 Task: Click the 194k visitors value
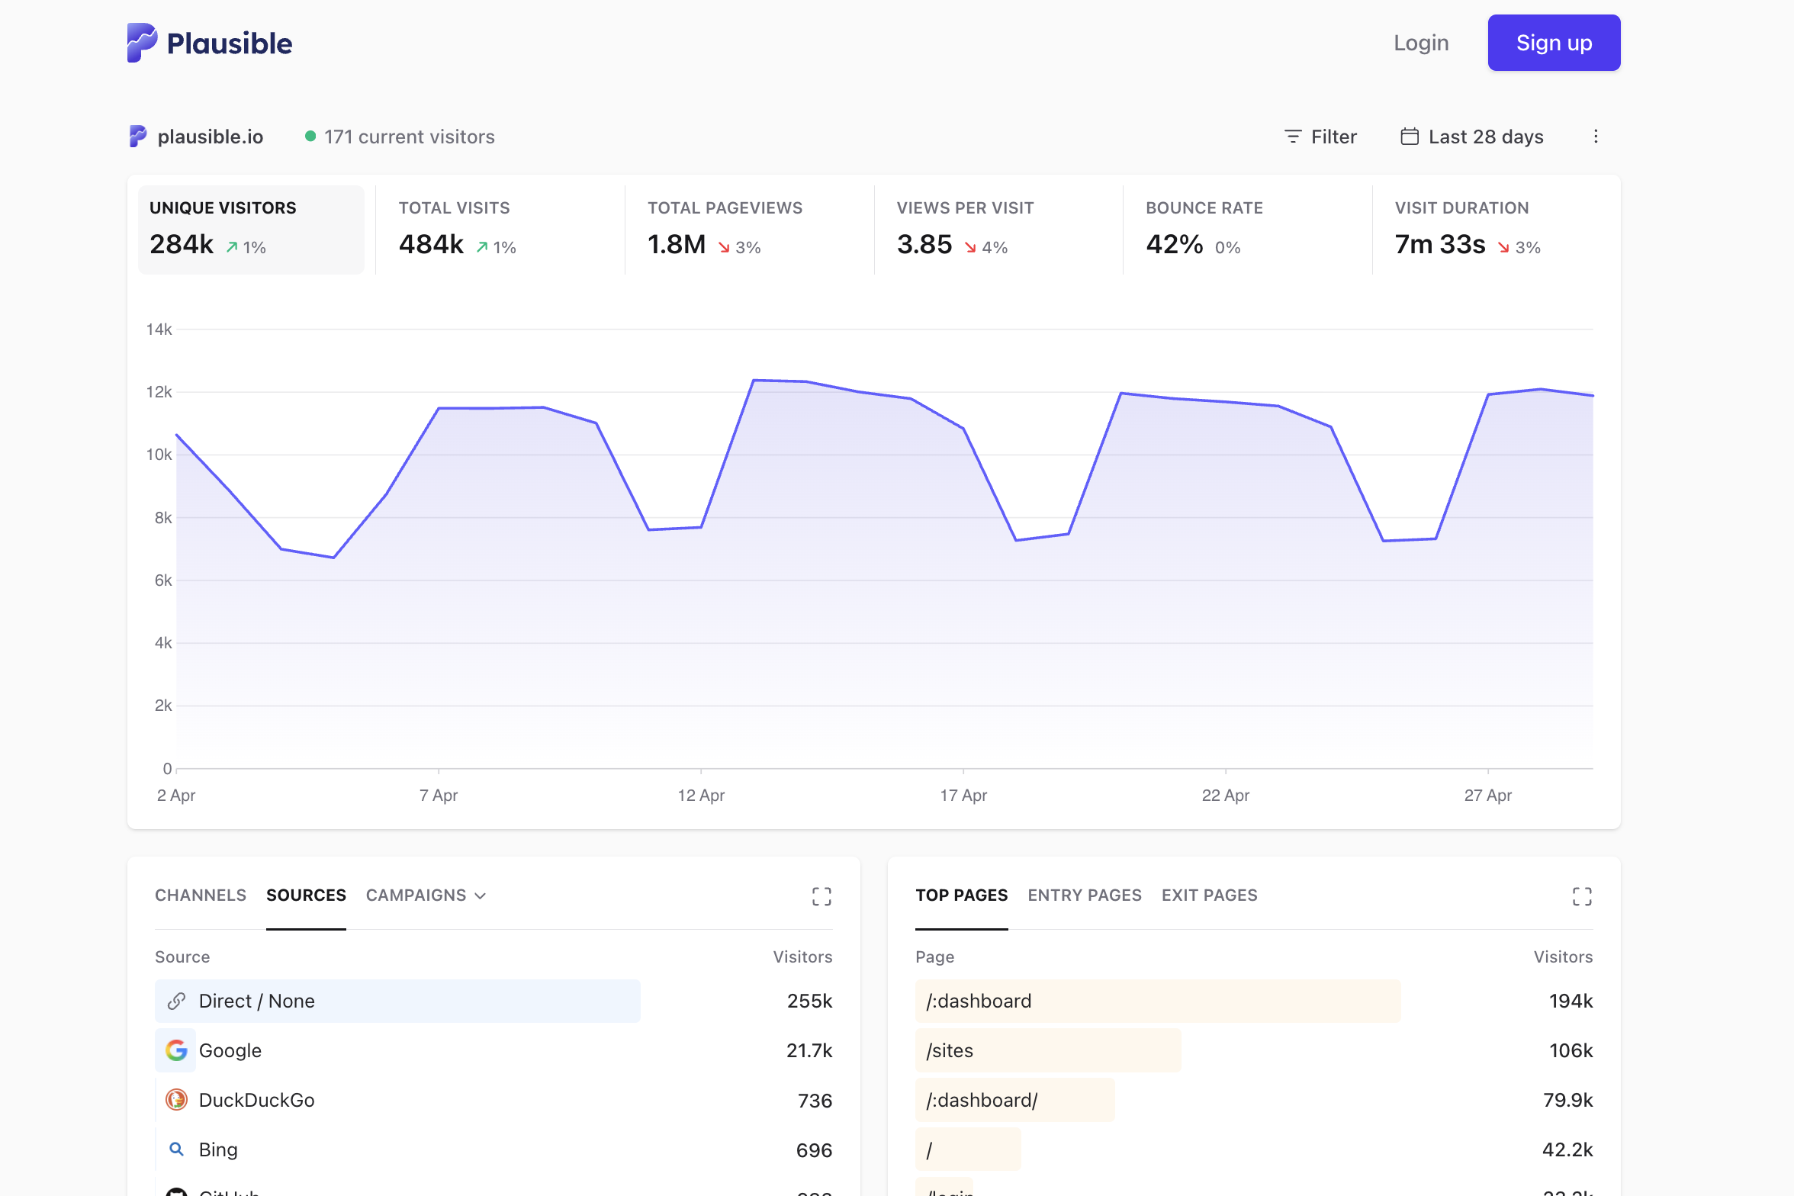click(1571, 1001)
